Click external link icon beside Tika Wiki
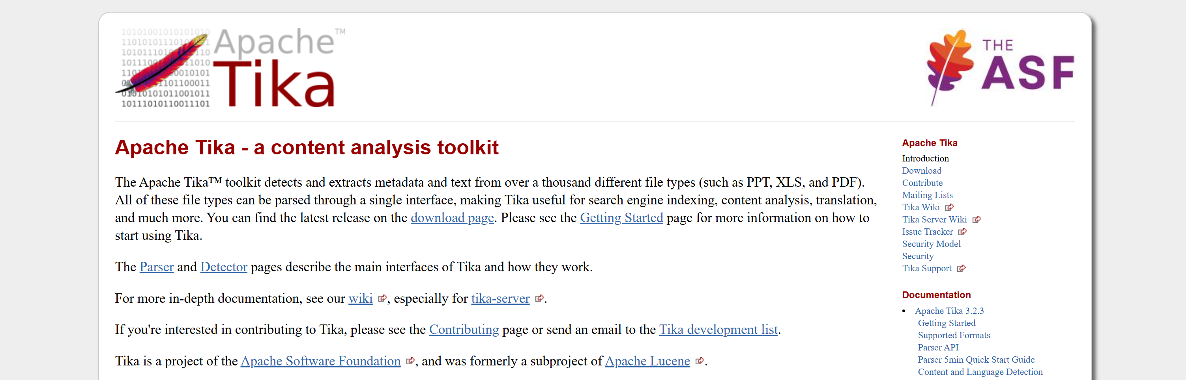Screen dimensions: 1186x380 click(949, 207)
